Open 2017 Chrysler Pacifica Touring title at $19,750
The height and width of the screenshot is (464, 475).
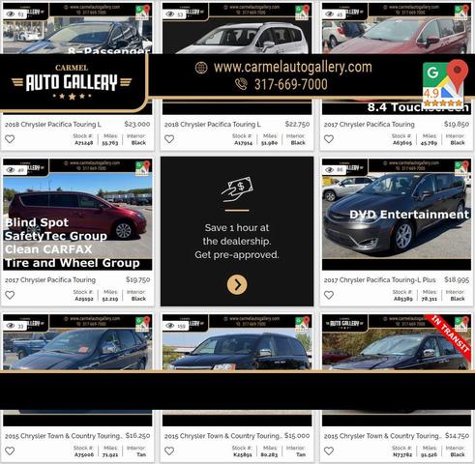(x=50, y=280)
